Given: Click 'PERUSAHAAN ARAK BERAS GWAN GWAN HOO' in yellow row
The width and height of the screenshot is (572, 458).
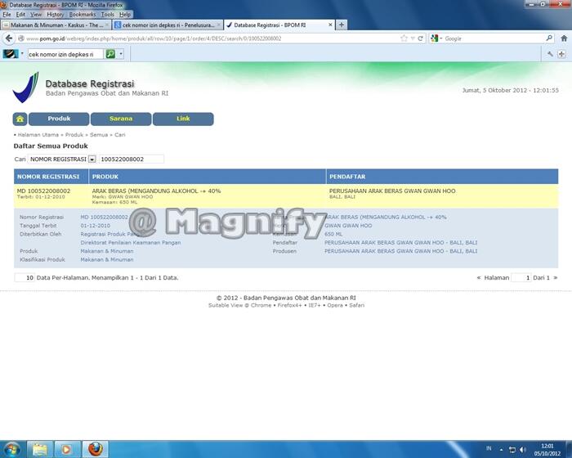Looking at the screenshot, I should point(392,191).
